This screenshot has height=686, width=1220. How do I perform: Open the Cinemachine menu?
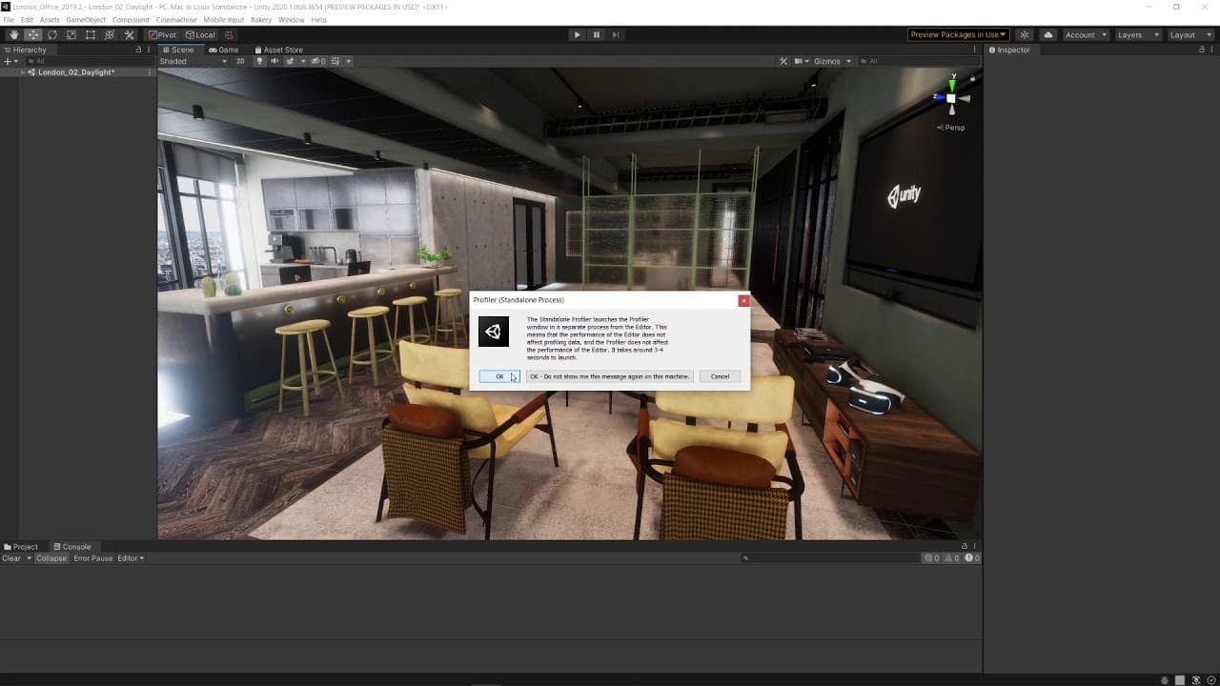pyautogui.click(x=177, y=20)
